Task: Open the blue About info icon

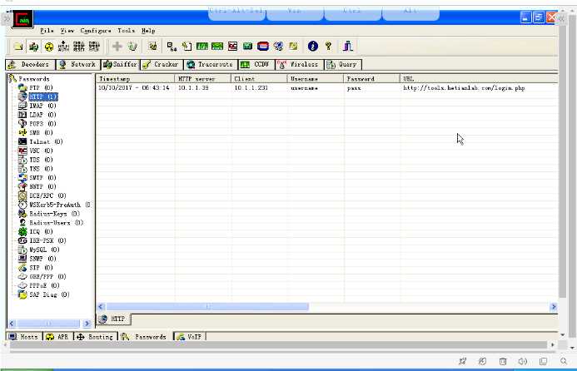Action: click(x=313, y=47)
